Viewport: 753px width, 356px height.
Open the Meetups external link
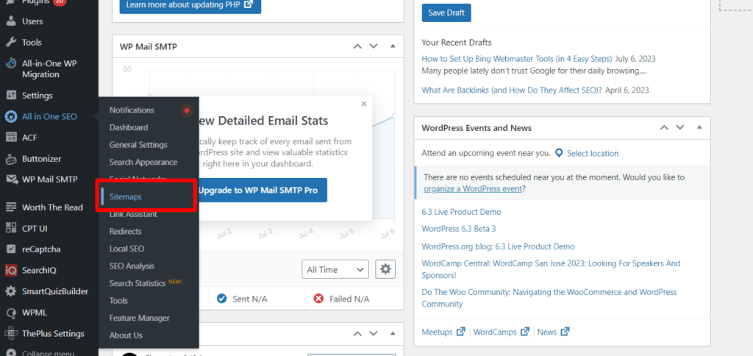tap(443, 332)
